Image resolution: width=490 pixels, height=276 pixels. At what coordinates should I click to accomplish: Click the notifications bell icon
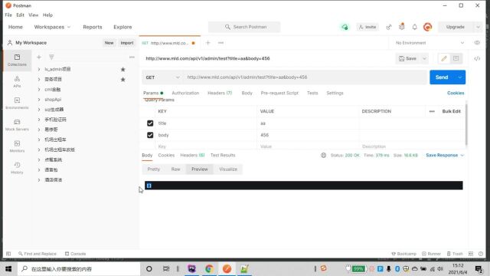point(414,27)
